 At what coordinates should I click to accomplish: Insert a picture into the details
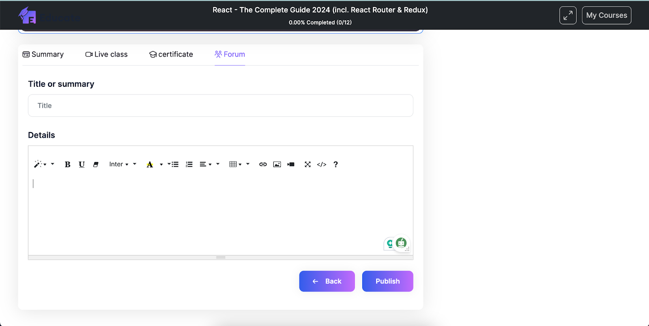(277, 164)
